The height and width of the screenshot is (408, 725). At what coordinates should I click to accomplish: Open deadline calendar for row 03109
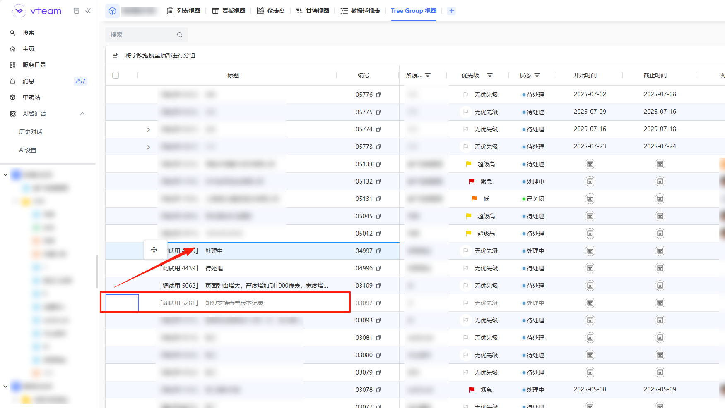coord(660,286)
